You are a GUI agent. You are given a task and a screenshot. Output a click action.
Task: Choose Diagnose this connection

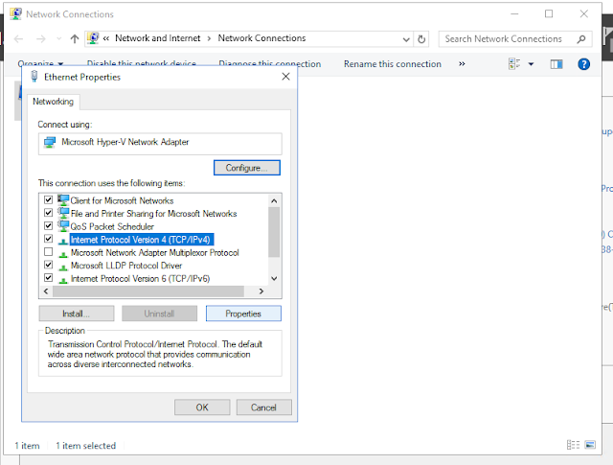[x=270, y=64]
